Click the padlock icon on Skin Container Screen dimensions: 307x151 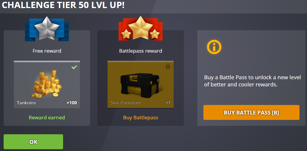(x=168, y=66)
